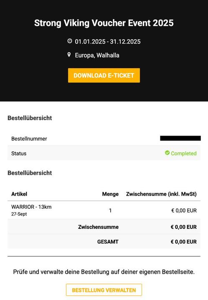This screenshot has height=300, width=208.
Task: Click the first Bestellübersicht heading
Action: tap(30, 118)
